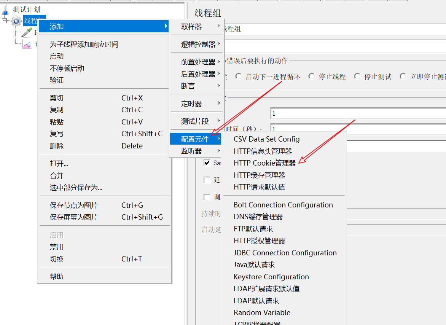The image size is (446, 325).
Task: Open the 添加 submenu
Action: pos(104,26)
